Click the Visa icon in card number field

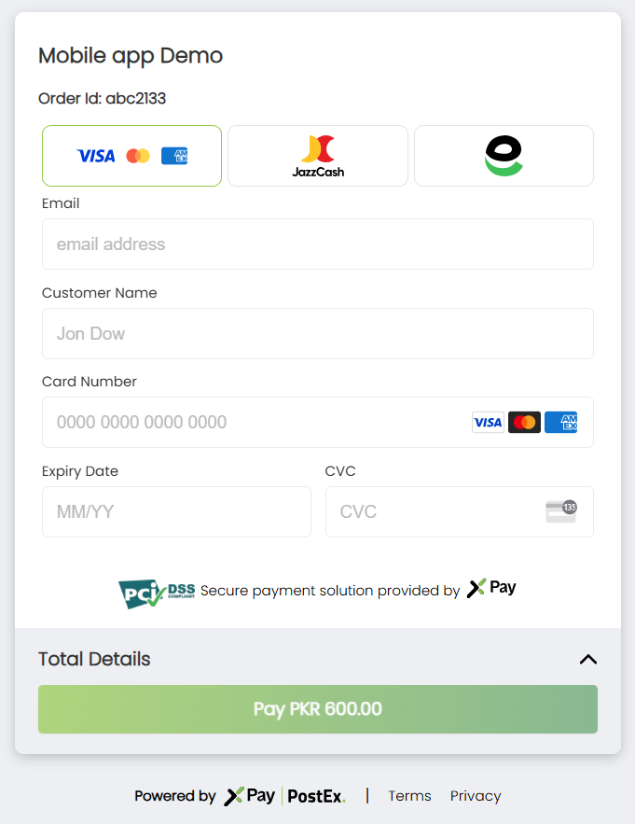coord(488,423)
